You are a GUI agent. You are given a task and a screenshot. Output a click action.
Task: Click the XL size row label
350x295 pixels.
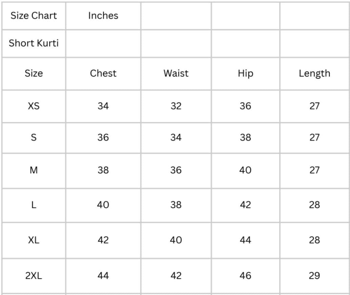[34, 240]
